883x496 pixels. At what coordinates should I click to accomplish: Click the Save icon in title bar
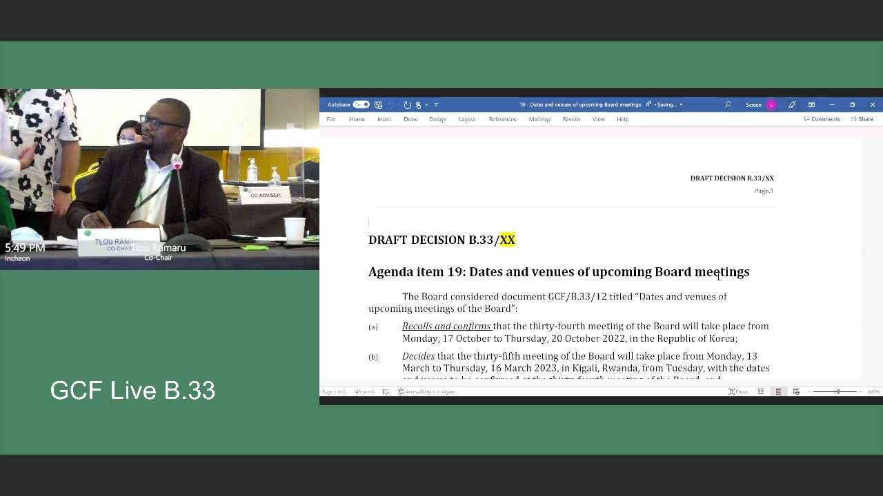378,105
